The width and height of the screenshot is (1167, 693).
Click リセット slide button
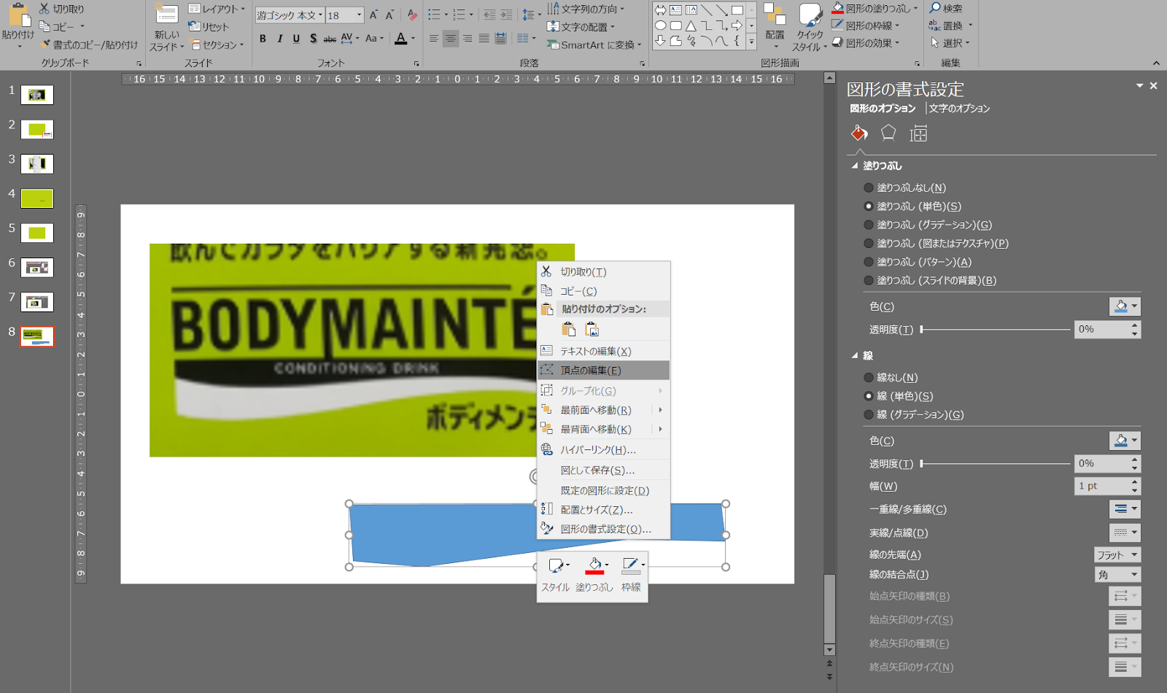[209, 26]
